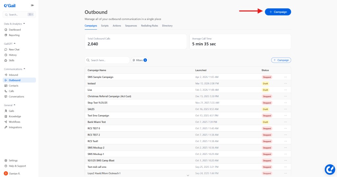Switch to the Redialing Rules tab
Image resolution: width=337 pixels, height=177 pixels.
(149, 26)
